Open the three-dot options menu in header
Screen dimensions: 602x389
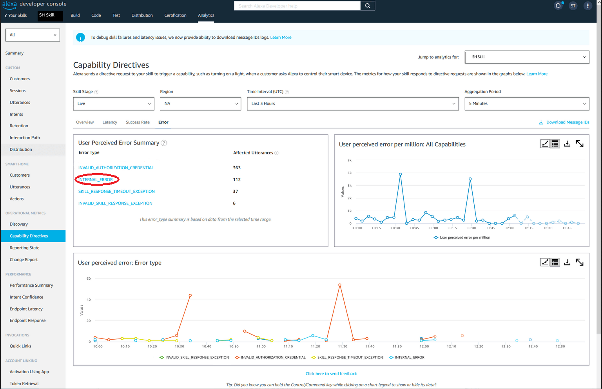587,6
